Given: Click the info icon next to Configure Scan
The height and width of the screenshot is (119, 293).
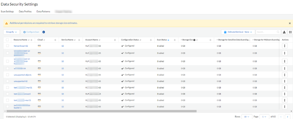Looking at the screenshot, I should click(x=44, y=32).
